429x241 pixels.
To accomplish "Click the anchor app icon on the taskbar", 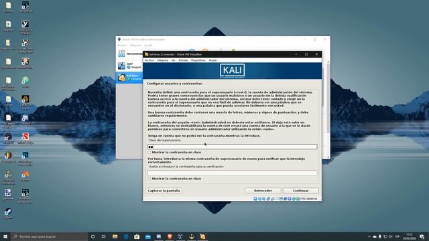I will click(192, 236).
